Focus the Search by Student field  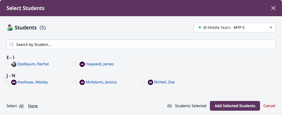click(x=141, y=44)
